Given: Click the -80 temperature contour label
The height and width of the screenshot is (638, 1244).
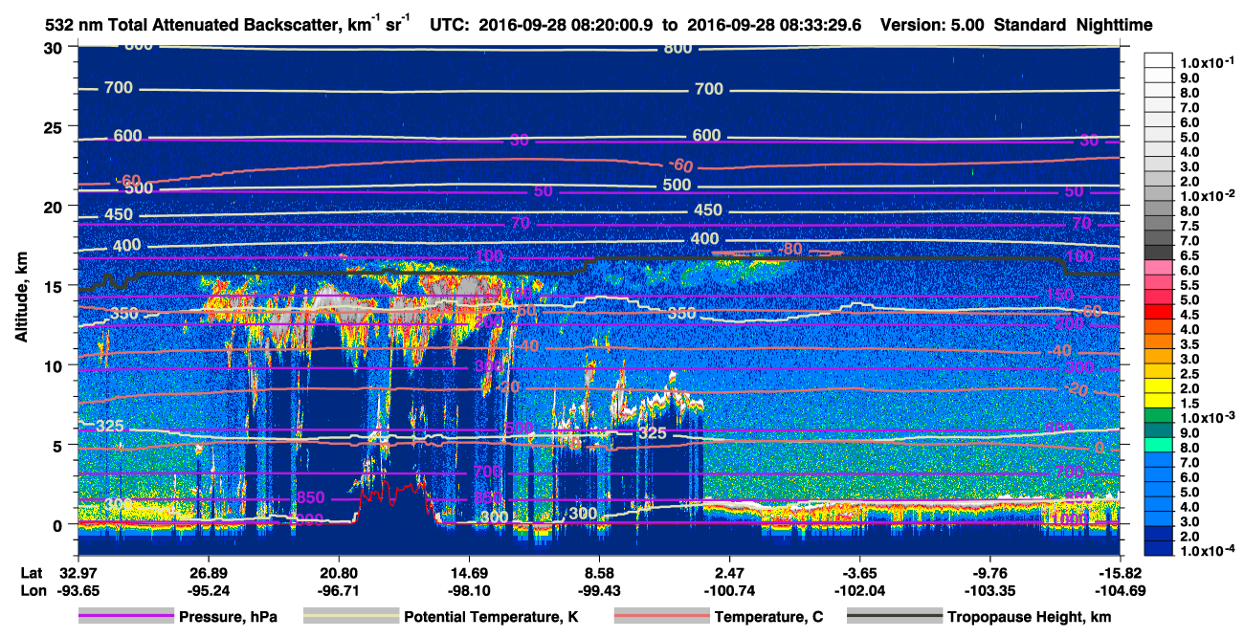Looking at the screenshot, I should coord(790,250).
